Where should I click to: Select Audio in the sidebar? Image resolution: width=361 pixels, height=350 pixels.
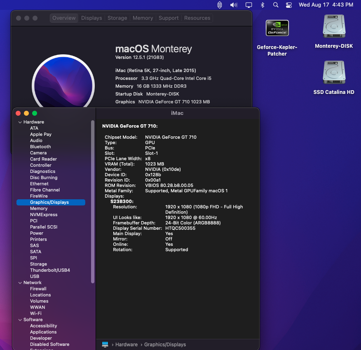point(36,140)
